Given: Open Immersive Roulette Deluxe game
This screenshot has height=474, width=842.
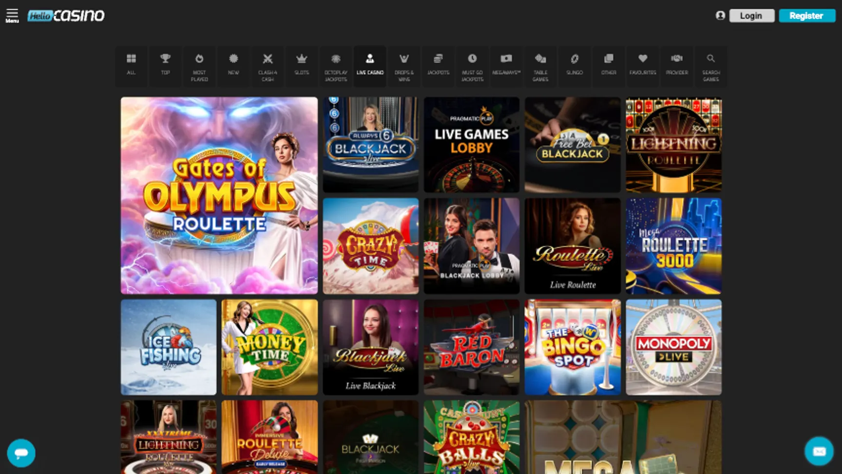Looking at the screenshot, I should 269,437.
